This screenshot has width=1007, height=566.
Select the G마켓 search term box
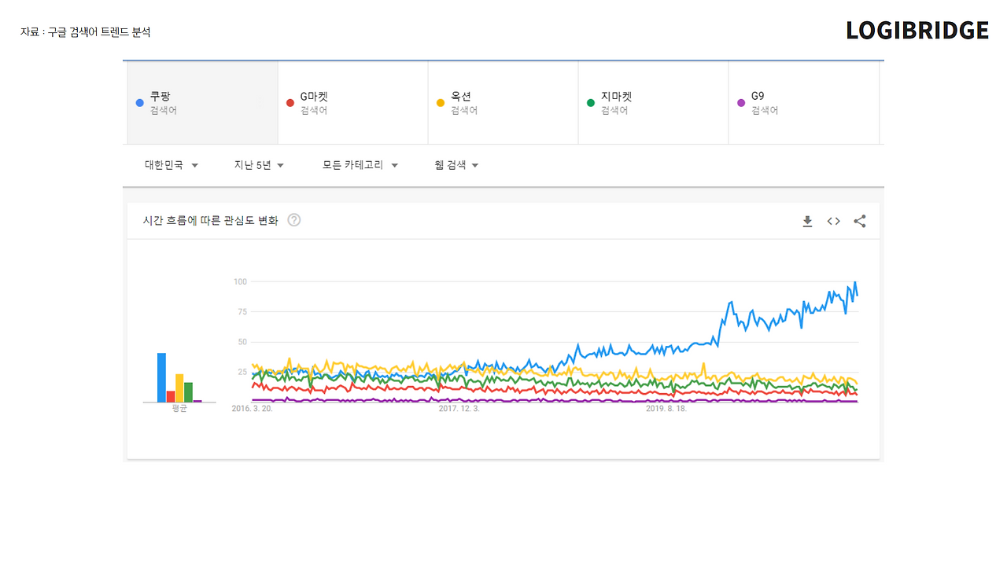(x=353, y=103)
